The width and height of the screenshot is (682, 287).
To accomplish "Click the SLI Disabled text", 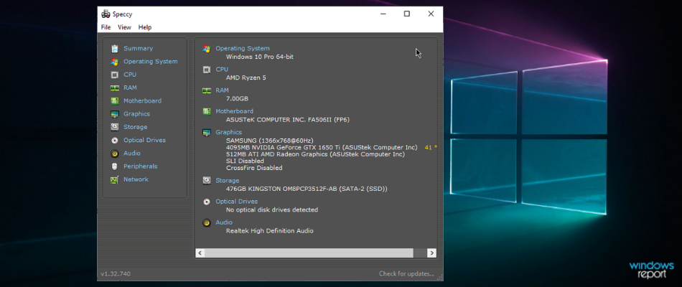I will 245,161.
